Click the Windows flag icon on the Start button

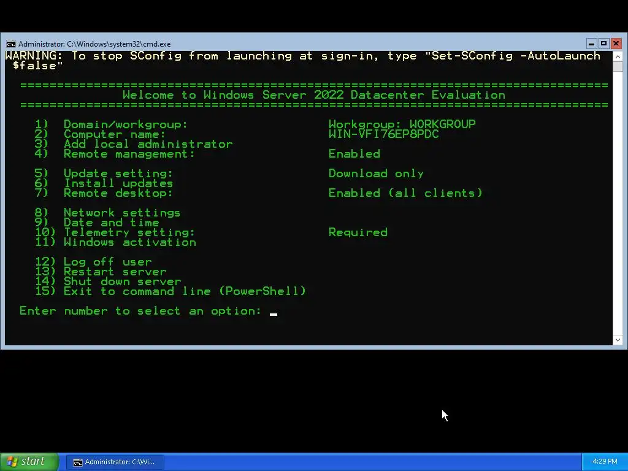point(12,462)
